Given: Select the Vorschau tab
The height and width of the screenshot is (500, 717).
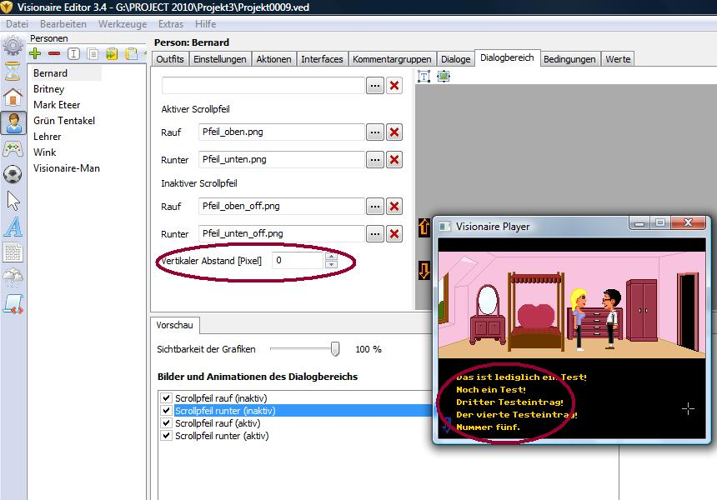Looking at the screenshot, I should click(x=175, y=325).
